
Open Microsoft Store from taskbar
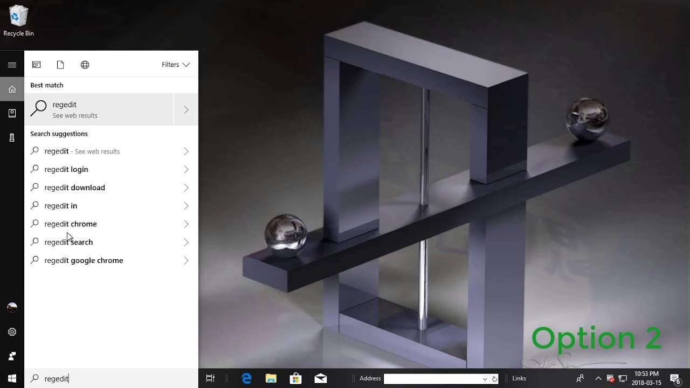tap(295, 378)
